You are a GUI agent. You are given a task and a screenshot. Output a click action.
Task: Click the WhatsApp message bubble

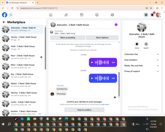point(61,94)
